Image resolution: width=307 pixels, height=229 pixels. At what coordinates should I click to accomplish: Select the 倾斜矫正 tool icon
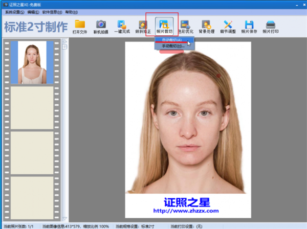(143, 27)
